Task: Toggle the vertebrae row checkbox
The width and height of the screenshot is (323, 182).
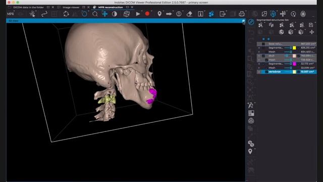Action: (x=266, y=72)
